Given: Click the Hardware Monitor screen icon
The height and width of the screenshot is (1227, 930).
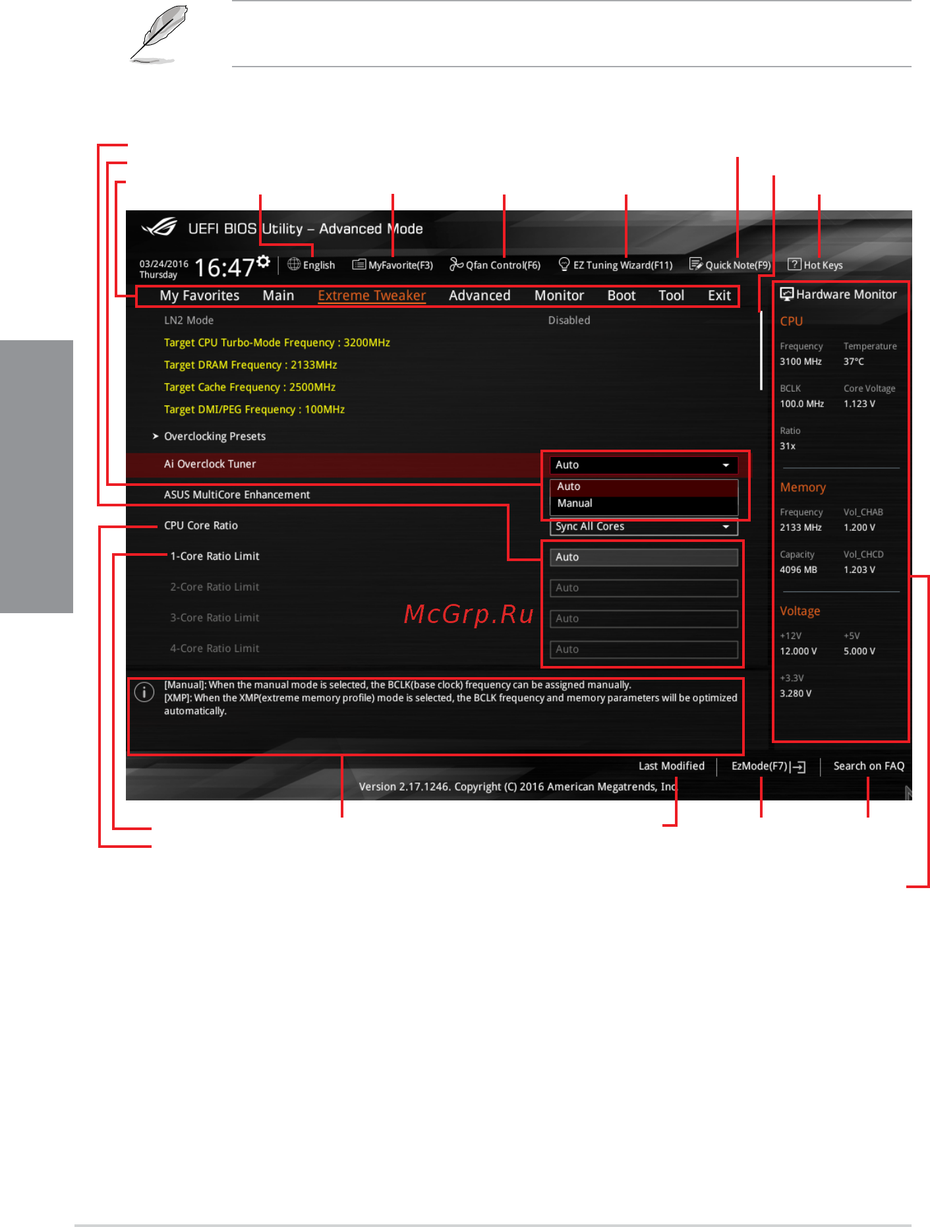Looking at the screenshot, I should click(786, 295).
